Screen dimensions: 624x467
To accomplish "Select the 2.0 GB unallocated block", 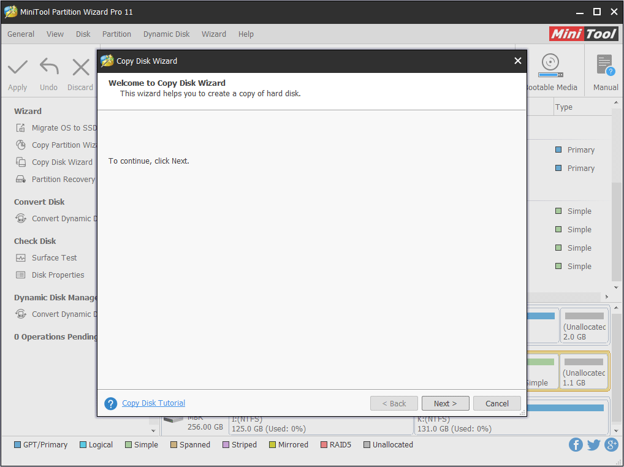I will pyautogui.click(x=584, y=325).
